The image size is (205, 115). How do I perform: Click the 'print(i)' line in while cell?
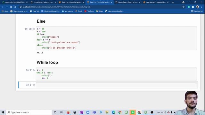[x=46, y=75]
